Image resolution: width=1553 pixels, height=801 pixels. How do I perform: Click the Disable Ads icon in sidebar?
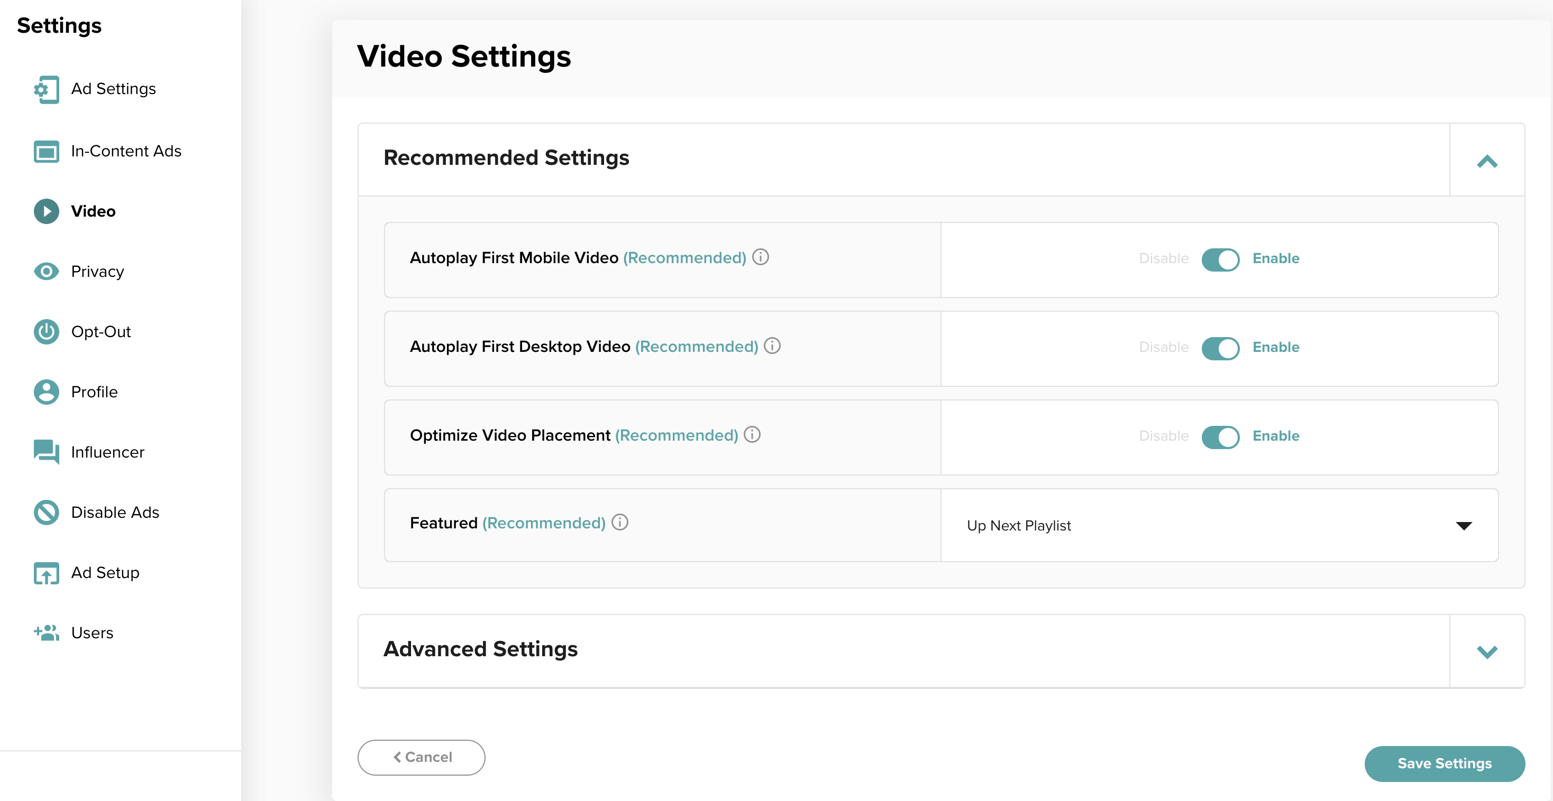point(46,512)
